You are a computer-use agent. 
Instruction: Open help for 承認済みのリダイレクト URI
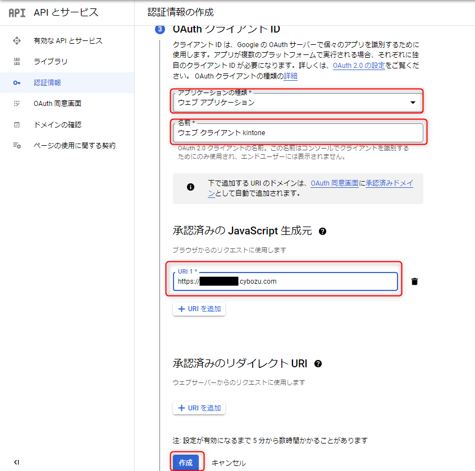click(x=318, y=364)
